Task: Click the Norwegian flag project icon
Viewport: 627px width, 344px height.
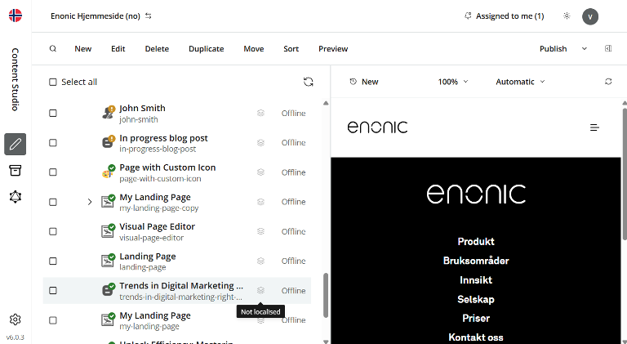Action: [x=16, y=16]
